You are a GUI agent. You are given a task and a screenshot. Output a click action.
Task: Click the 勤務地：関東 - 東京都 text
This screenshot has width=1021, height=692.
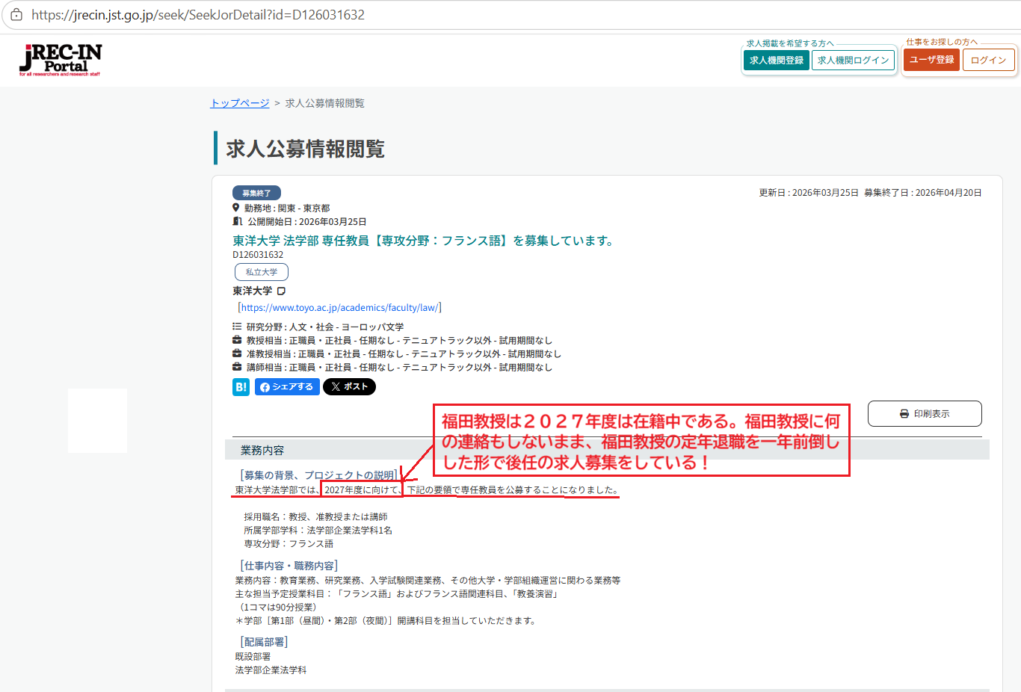point(287,208)
